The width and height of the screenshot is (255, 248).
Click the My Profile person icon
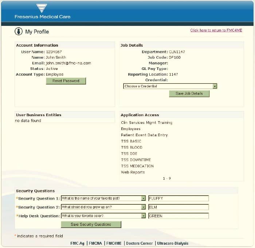(x=19, y=31)
